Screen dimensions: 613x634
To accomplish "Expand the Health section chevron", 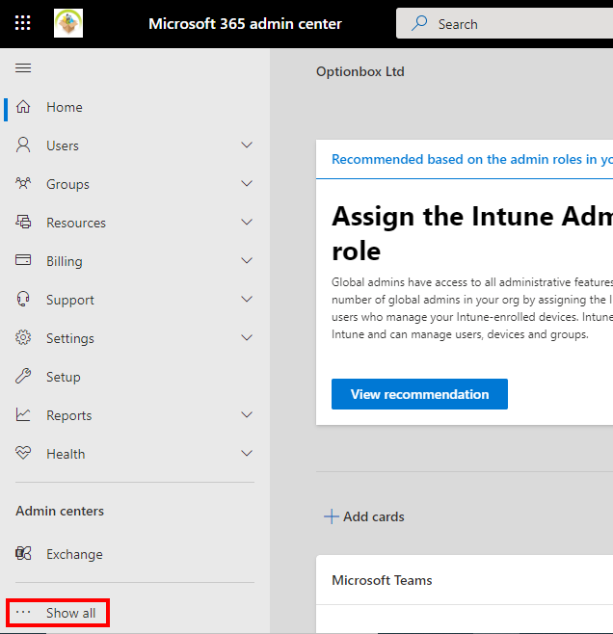I will (x=247, y=454).
